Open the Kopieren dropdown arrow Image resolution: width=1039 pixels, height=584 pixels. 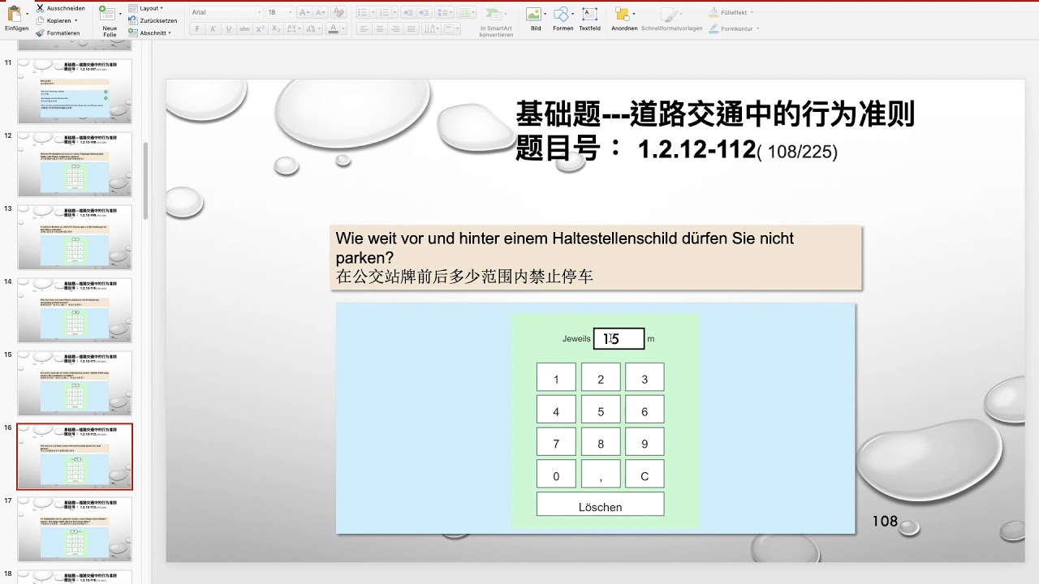pyautogui.click(x=76, y=20)
